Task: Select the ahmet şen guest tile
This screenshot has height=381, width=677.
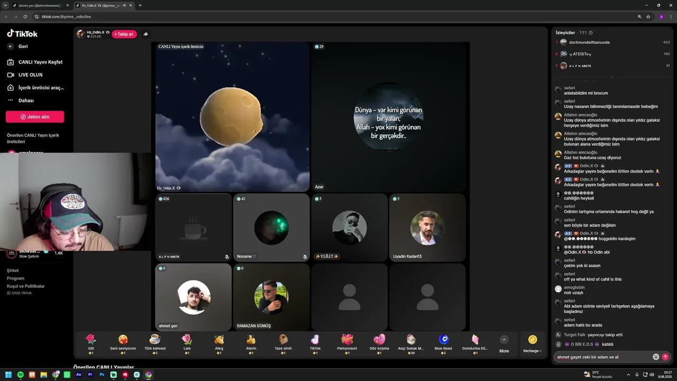Action: pyautogui.click(x=194, y=297)
